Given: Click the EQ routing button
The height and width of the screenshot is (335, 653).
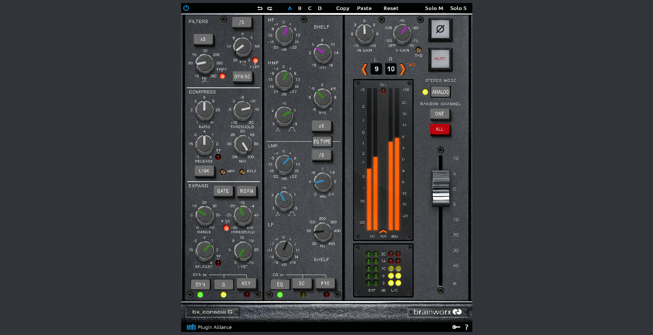Looking at the screenshot, I should pos(280,285).
